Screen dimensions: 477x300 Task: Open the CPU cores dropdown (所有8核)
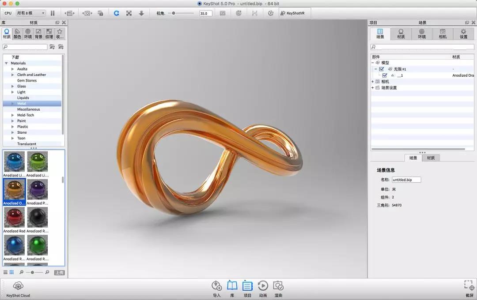point(31,13)
